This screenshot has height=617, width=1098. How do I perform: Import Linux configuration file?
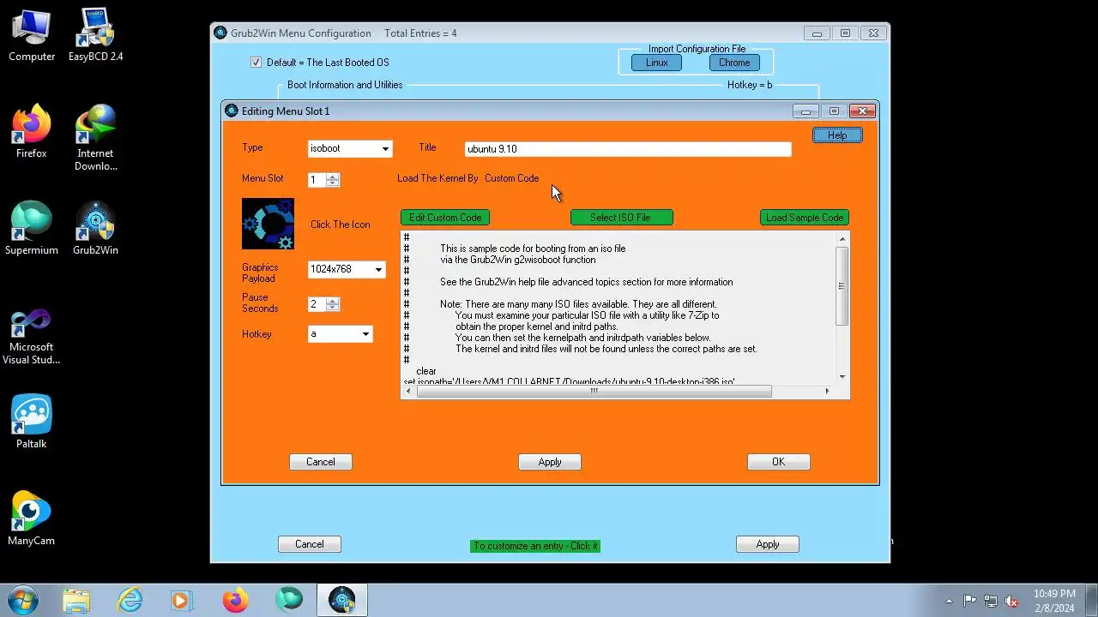[x=657, y=63]
